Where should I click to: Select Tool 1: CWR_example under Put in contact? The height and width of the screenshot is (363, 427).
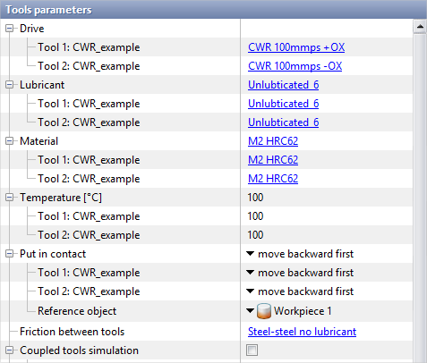(x=89, y=273)
